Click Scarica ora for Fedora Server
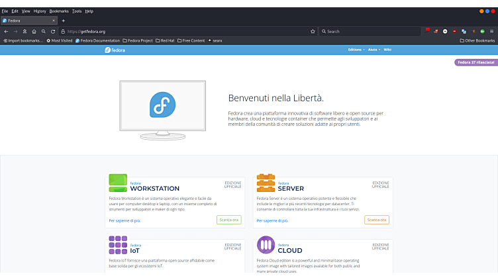Screen dimensions: 498x280 point(376,220)
